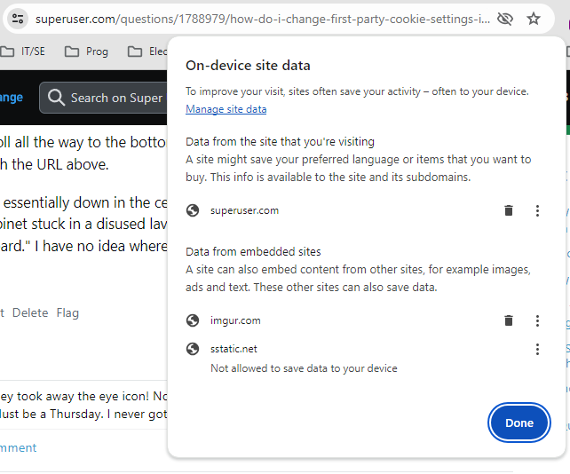Viewport: 570px width, 474px height.
Task: Click the Search on Super User field
Action: pos(116,98)
